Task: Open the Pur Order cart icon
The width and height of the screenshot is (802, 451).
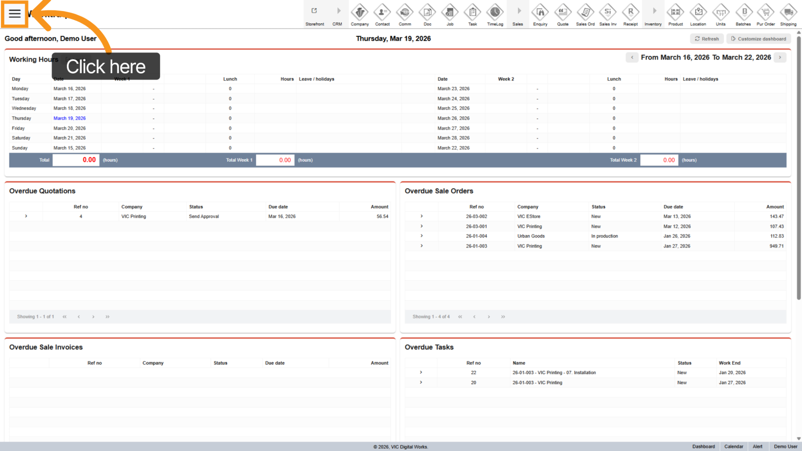Action: coord(766,12)
